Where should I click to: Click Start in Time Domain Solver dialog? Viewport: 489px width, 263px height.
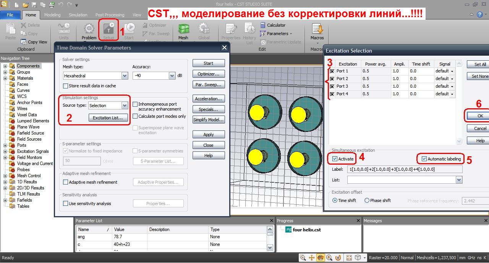click(209, 63)
